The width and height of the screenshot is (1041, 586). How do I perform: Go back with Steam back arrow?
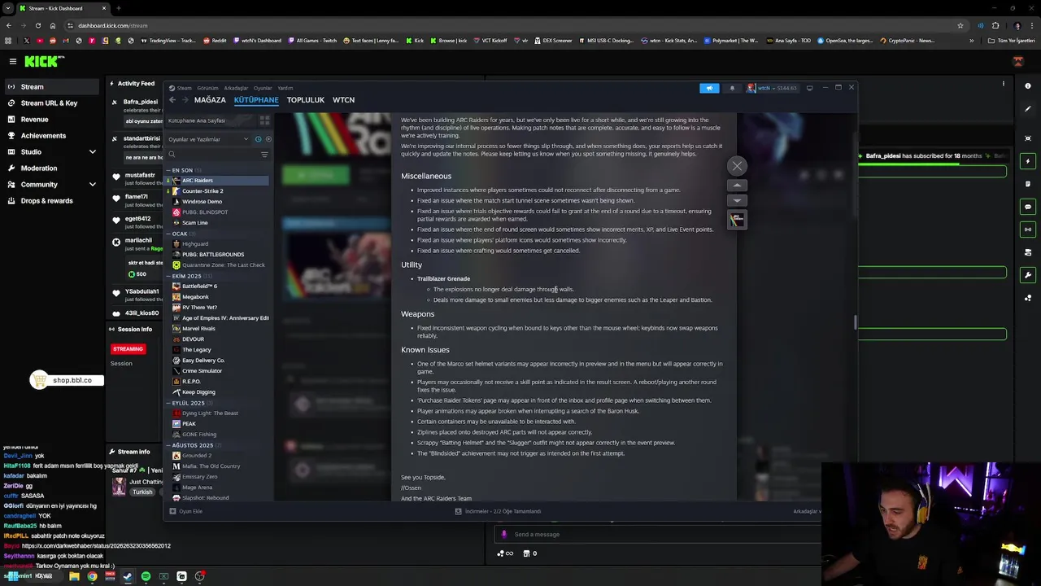[172, 100]
